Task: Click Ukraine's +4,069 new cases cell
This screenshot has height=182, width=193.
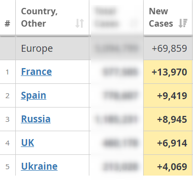Action: pos(168,166)
